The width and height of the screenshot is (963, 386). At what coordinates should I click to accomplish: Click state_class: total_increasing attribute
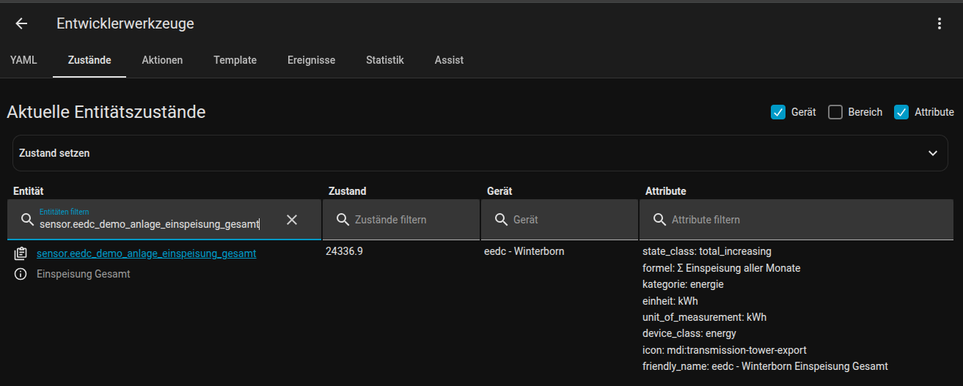707,251
